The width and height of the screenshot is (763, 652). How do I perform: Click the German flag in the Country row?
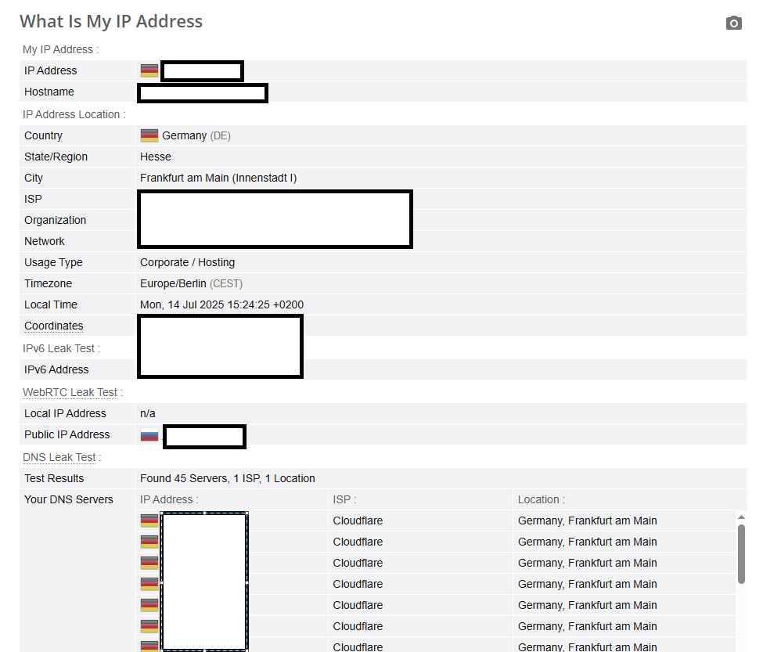coord(149,135)
